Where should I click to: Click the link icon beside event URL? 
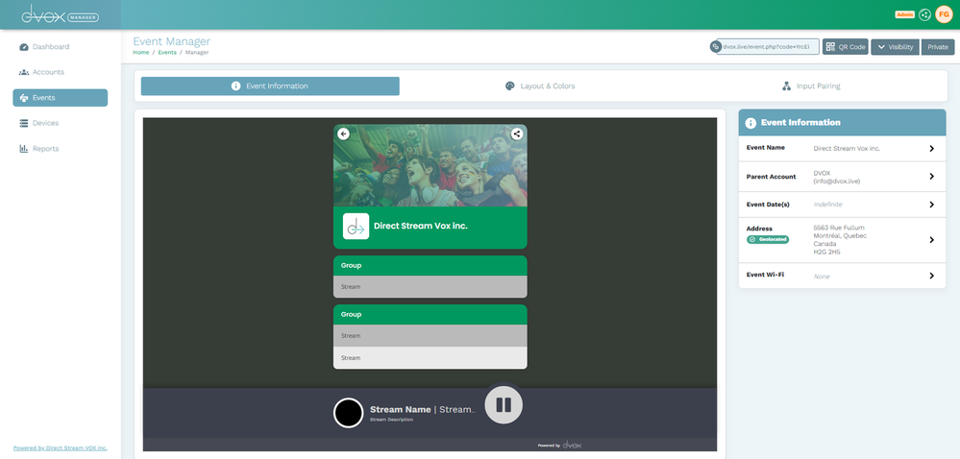(715, 46)
